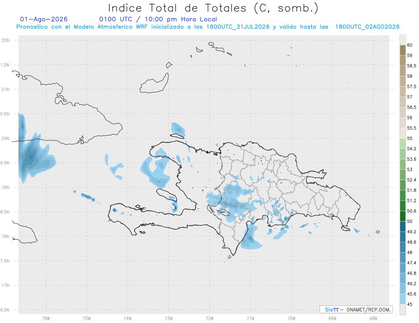The height and width of the screenshot is (323, 419).
Task: Click the 'SisTT – ONAMET/REP.DOM.' credit box
Action: click(356, 309)
